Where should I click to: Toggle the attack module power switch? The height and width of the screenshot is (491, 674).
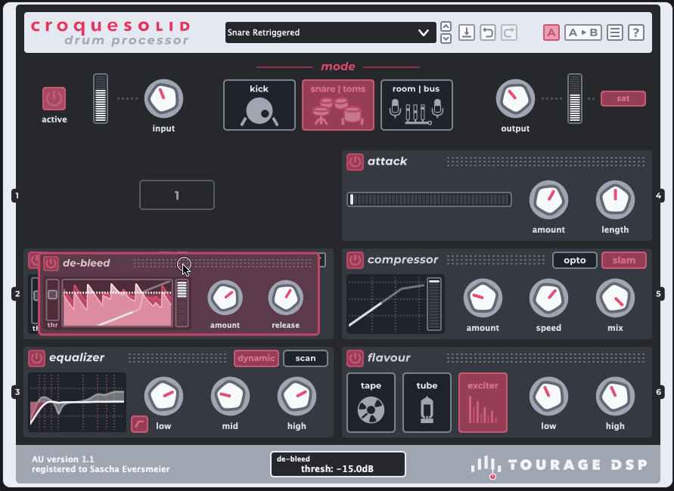355,162
